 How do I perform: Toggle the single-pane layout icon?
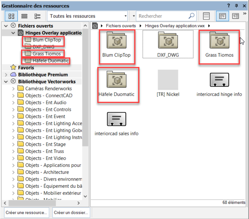pyautogui.click(x=206, y=16)
